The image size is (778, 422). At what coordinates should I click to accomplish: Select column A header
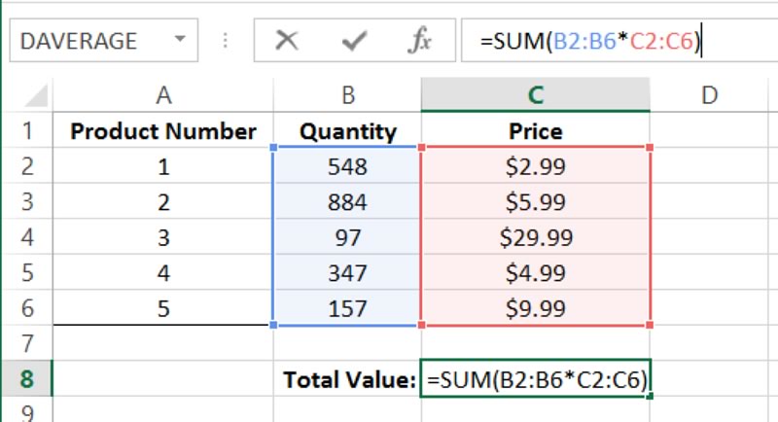[163, 94]
